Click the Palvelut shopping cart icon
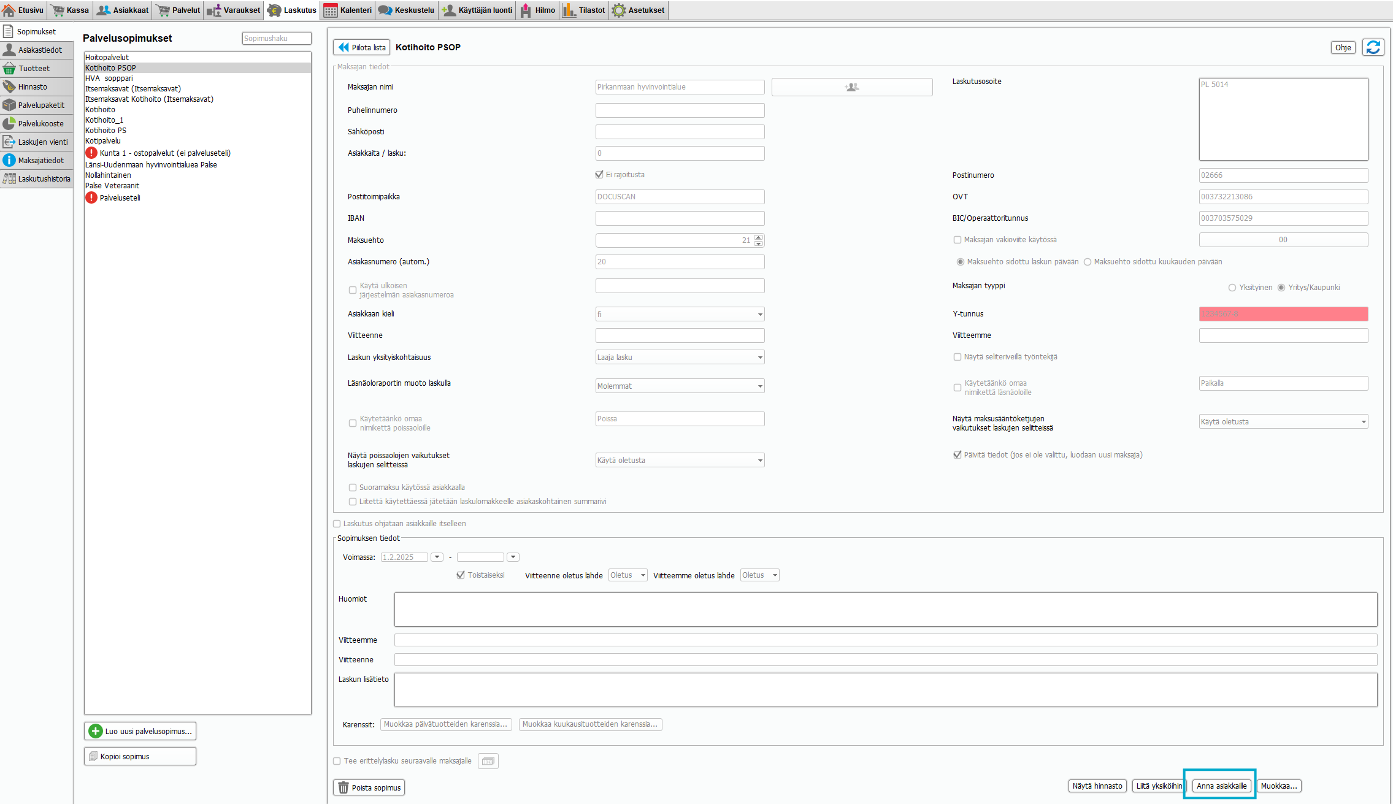The image size is (1393, 804). pos(163,10)
